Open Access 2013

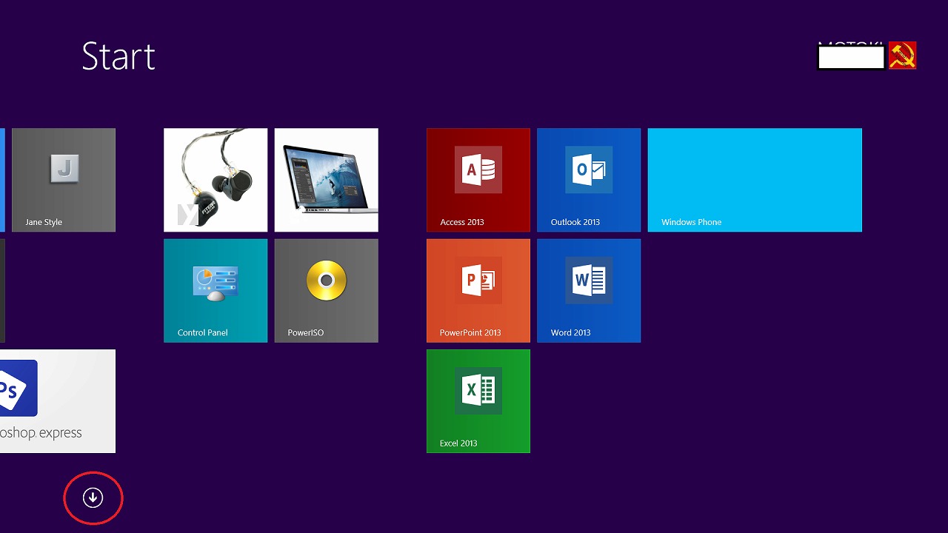pyautogui.click(x=478, y=180)
